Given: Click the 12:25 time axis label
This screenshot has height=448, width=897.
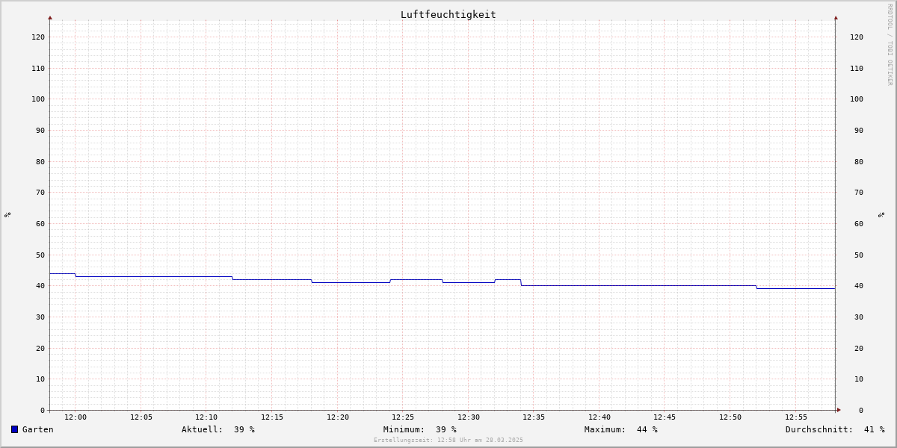Looking at the screenshot, I should click(x=403, y=417).
